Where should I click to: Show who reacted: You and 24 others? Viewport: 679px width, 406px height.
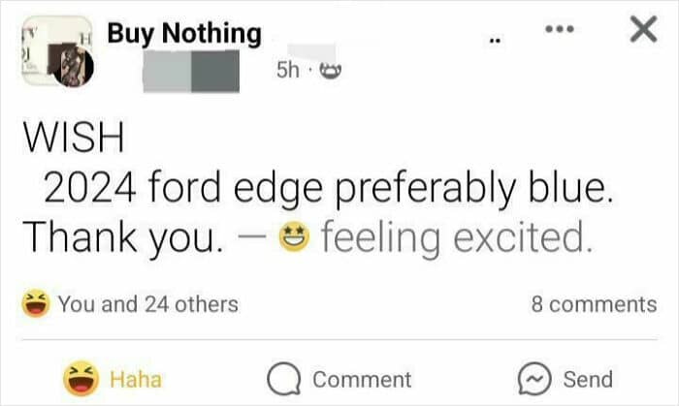[148, 304]
